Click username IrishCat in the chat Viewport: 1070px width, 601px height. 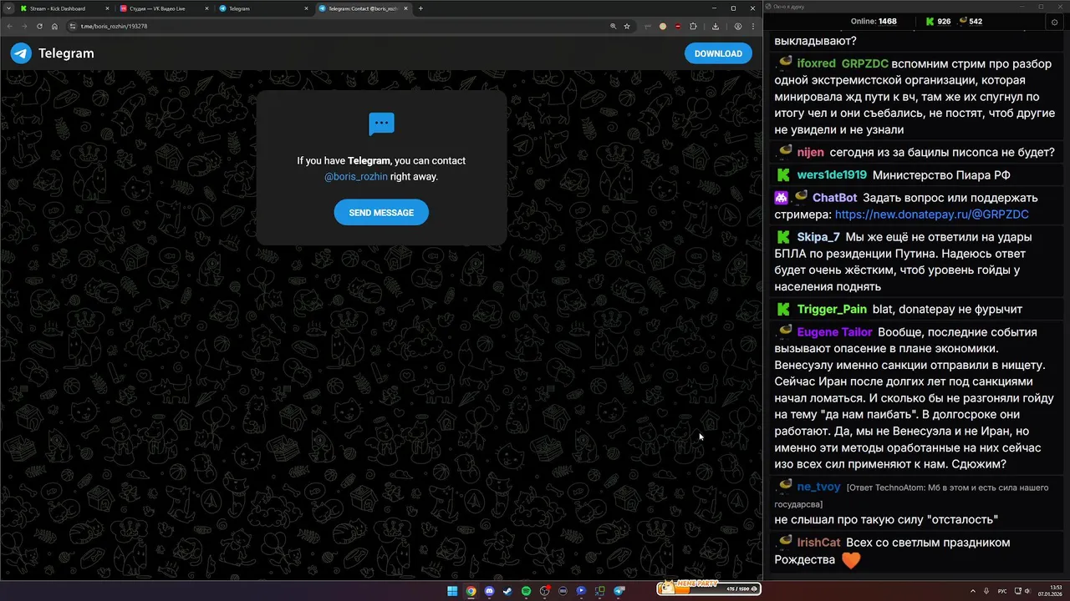[x=818, y=543]
